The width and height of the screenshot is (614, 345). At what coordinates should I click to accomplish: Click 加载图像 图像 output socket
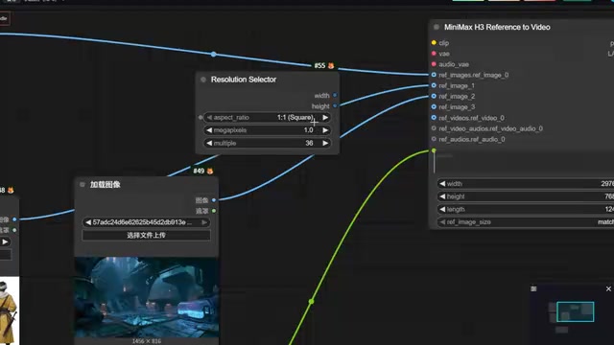(x=214, y=200)
